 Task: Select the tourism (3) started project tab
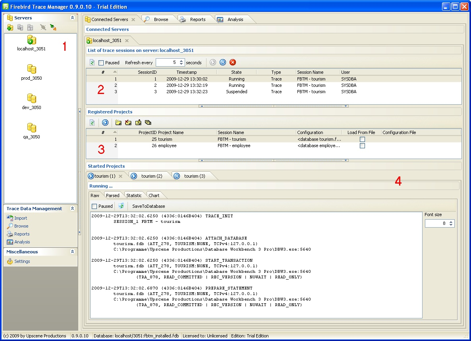click(x=195, y=176)
